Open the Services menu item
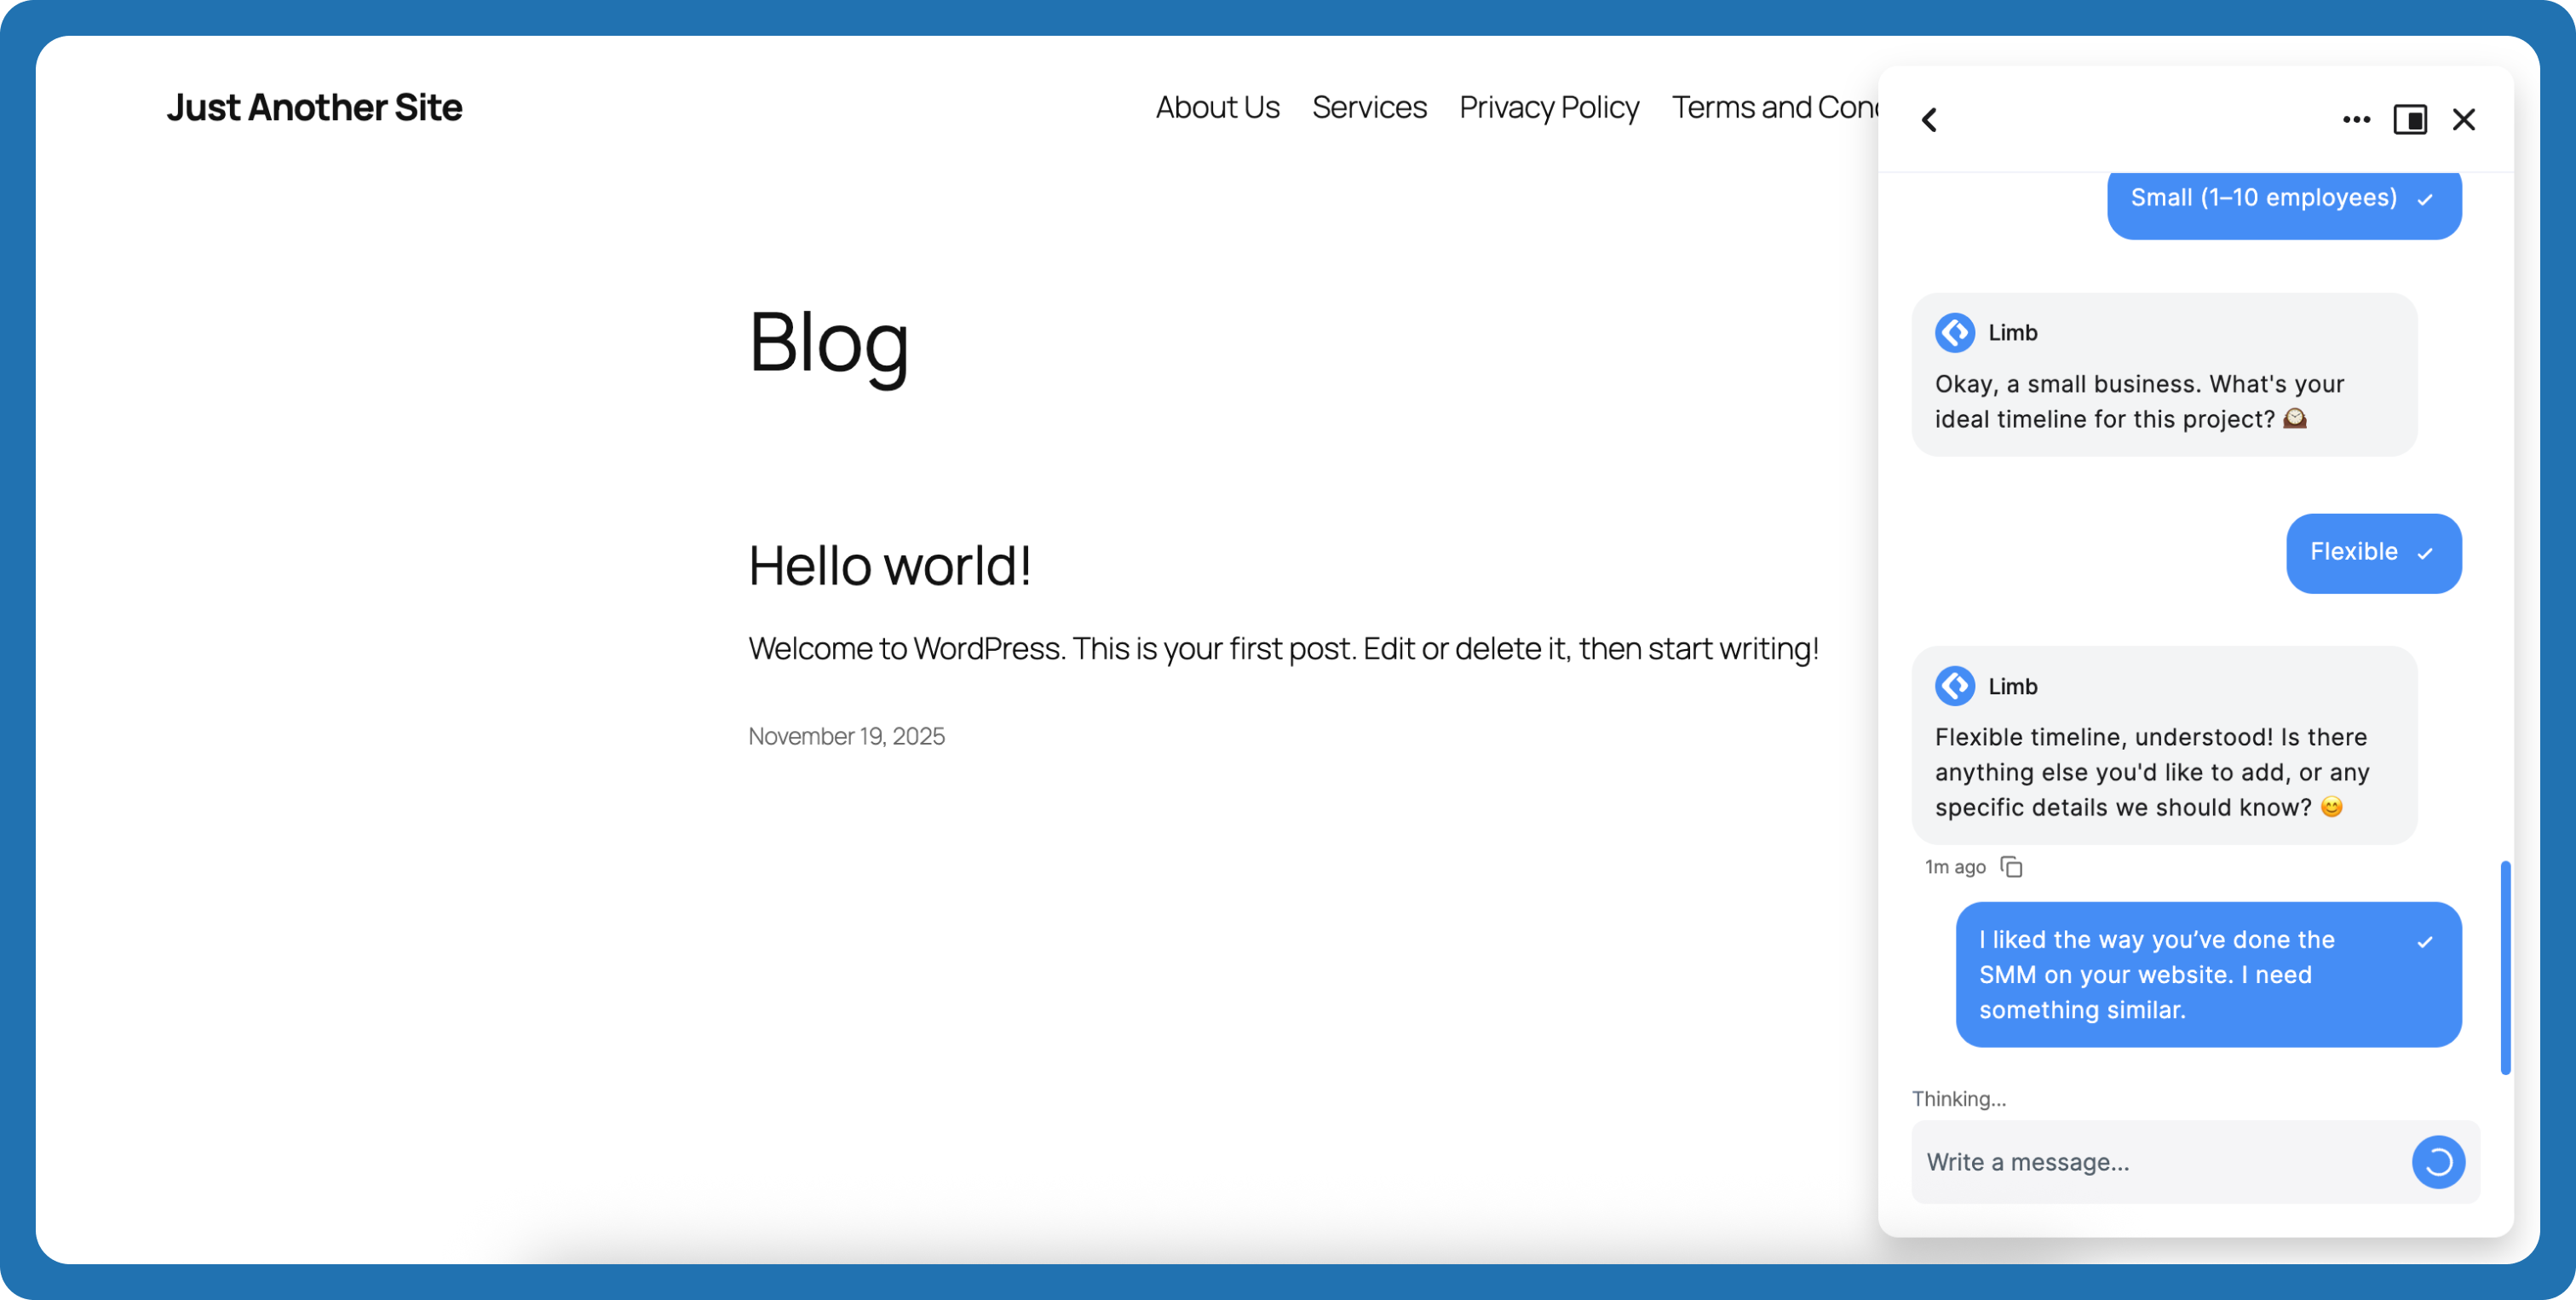Screen dimensions: 2576x1300 click(1369, 107)
